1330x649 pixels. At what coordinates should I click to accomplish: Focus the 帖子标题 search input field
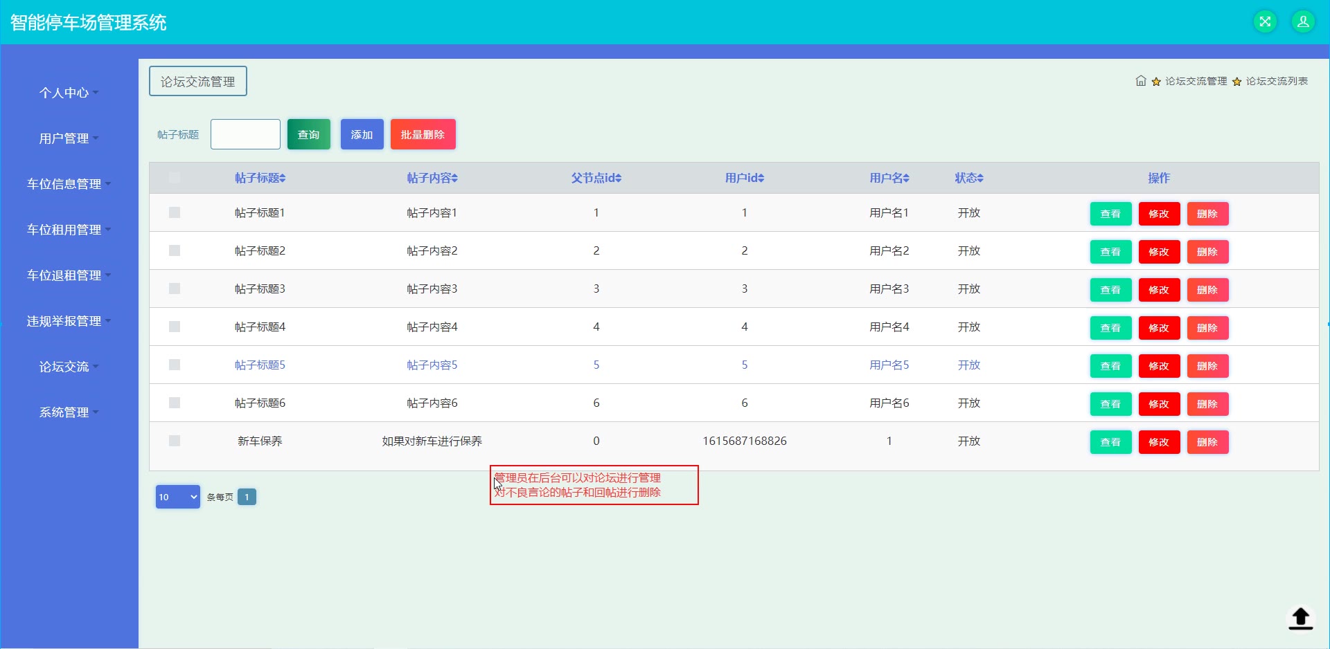[x=245, y=134]
